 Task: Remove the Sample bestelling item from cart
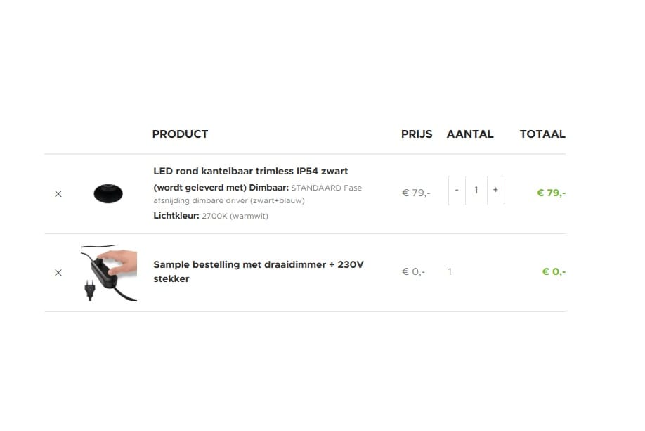coord(58,273)
